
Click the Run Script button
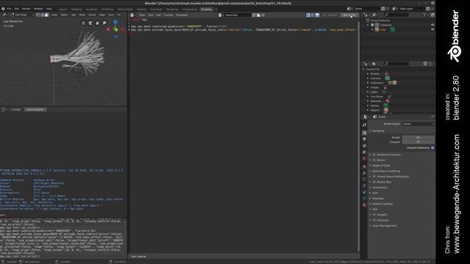coord(350,15)
